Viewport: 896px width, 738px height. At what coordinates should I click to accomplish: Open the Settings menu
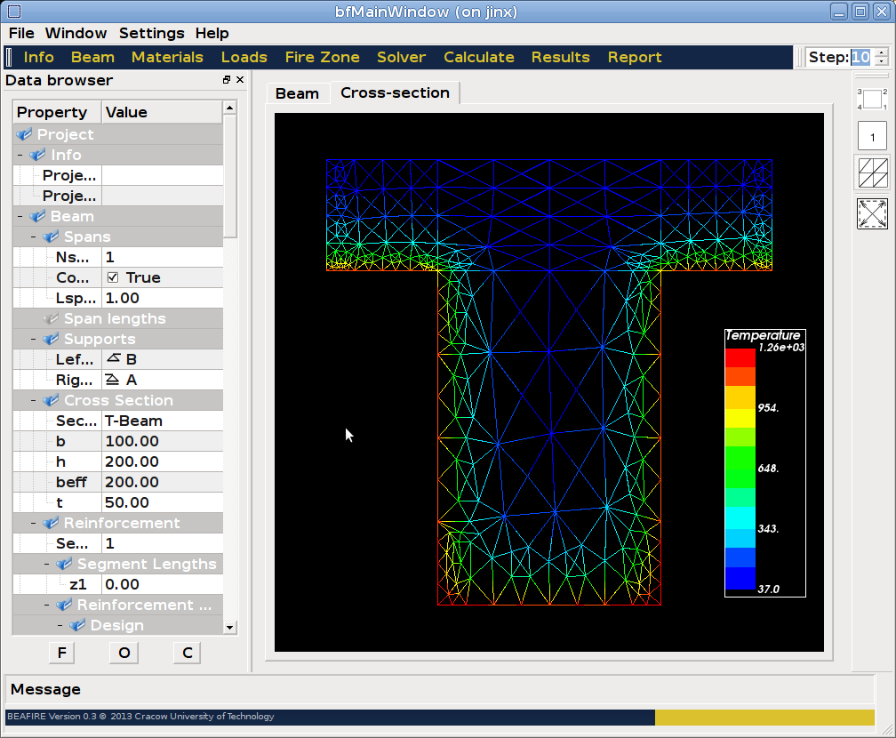151,33
